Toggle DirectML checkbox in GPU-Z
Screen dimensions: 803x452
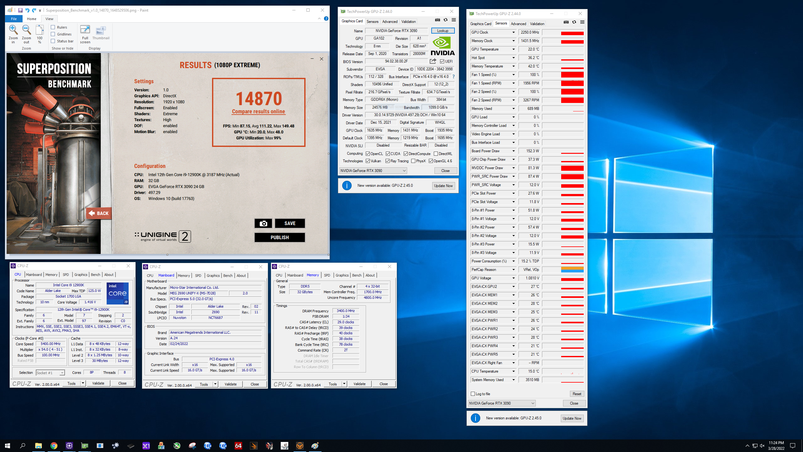pos(436,154)
